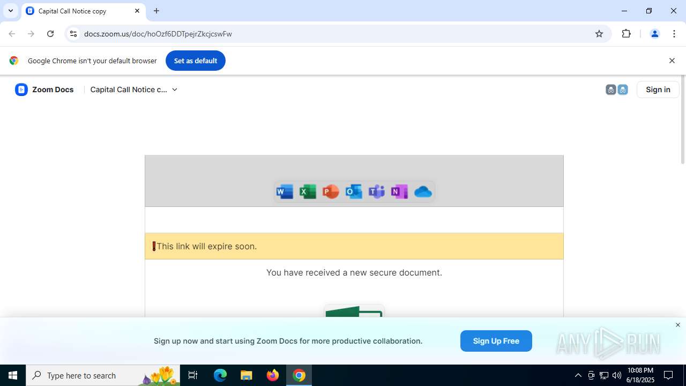Dismiss the default browser notification bar
686x386 pixels.
pyautogui.click(x=672, y=61)
